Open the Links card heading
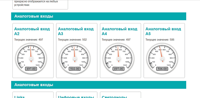This screenshot has height=98, width=200. tap(19, 97)
